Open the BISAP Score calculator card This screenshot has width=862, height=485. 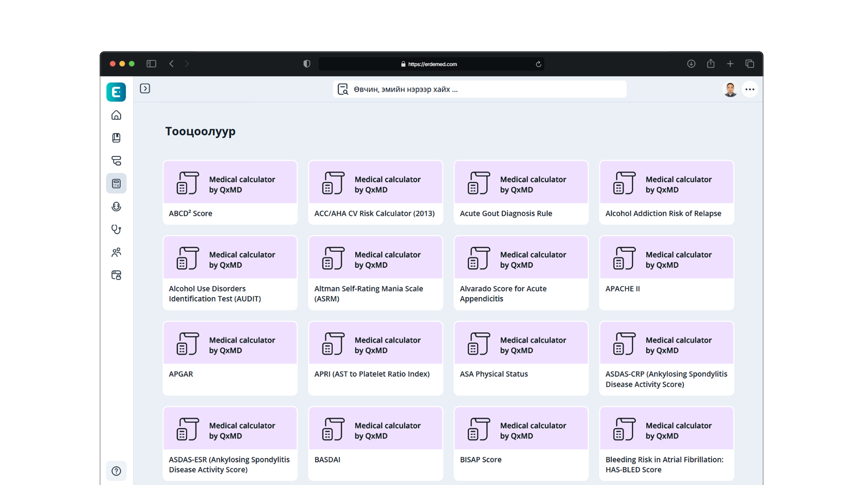tap(521, 444)
